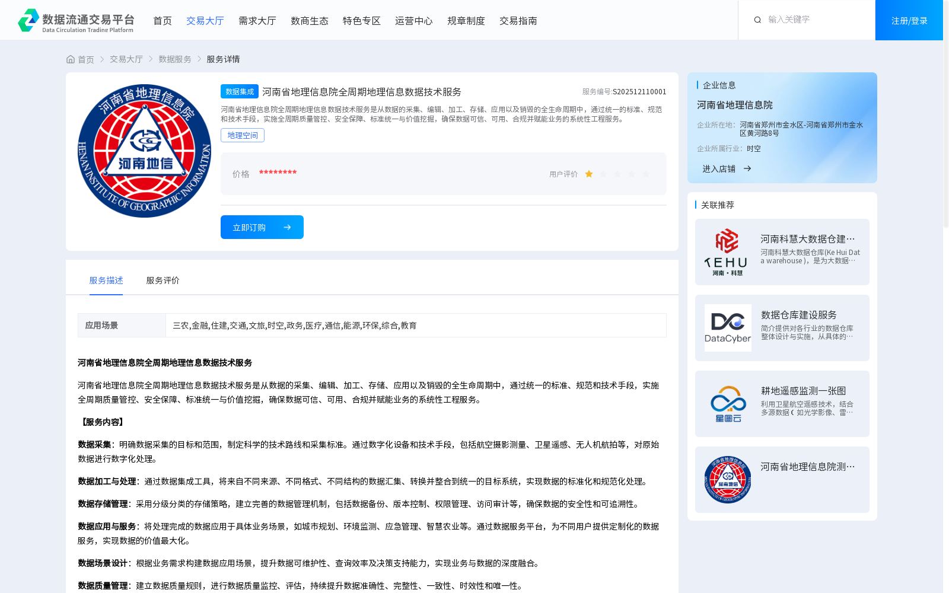This screenshot has height=593, width=949.
Task: Click the fifth rating star
Action: [x=646, y=174]
